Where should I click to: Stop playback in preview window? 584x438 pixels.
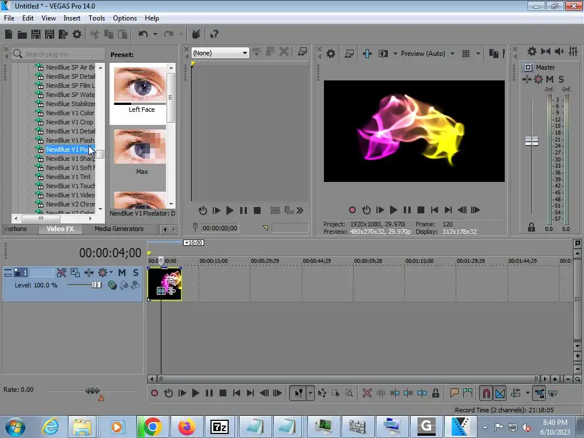pyautogui.click(x=421, y=210)
